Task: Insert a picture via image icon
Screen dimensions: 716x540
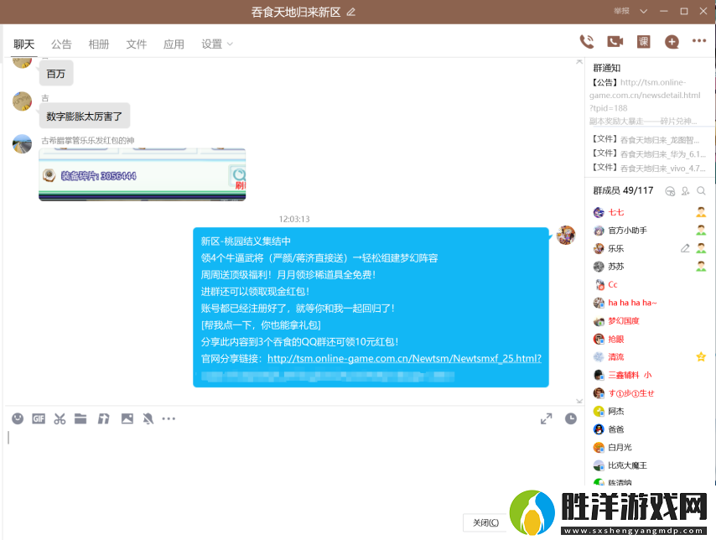Action: coord(127,418)
